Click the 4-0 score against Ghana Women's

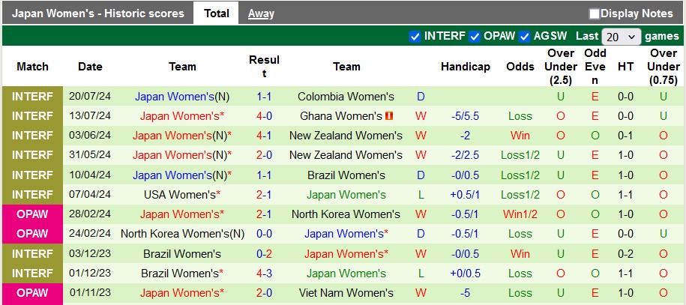point(264,116)
